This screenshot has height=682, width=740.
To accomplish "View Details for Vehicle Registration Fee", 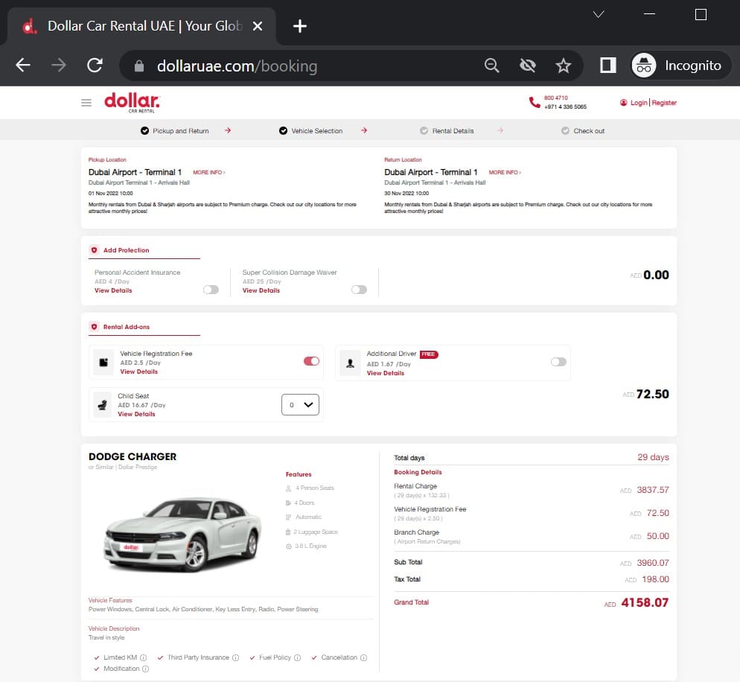I will pos(138,372).
